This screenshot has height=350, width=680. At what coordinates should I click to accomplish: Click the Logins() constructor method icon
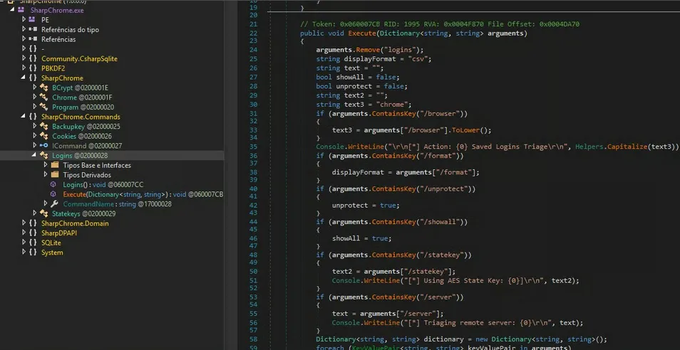point(53,185)
